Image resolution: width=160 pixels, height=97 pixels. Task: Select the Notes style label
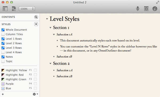(x=9, y=57)
